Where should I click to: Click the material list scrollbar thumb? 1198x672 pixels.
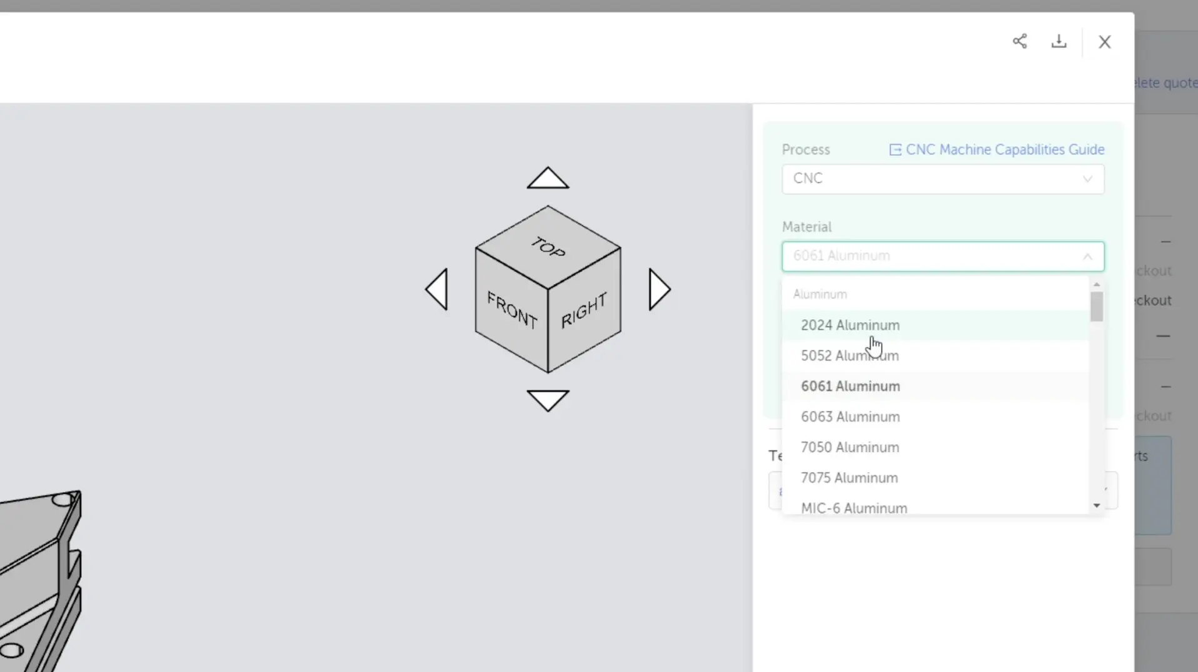(1097, 307)
